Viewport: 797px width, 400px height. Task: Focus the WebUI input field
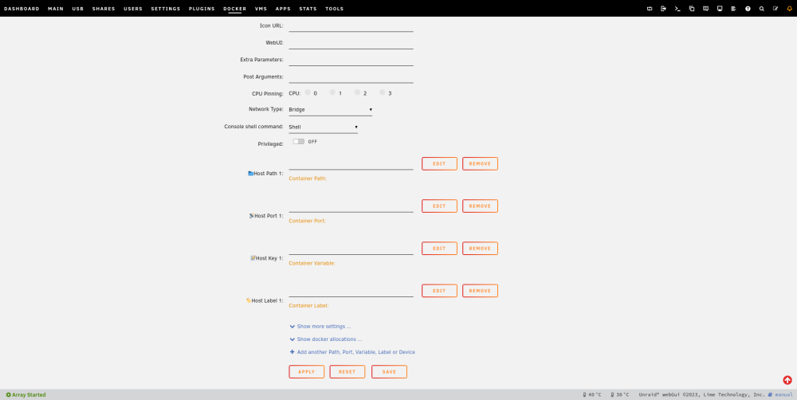(351, 43)
